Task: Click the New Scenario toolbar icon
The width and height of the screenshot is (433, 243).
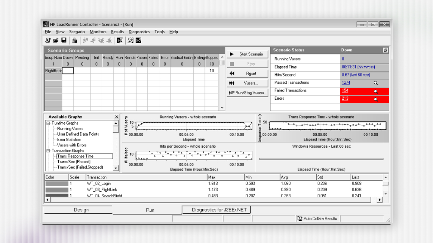Action: (48, 40)
